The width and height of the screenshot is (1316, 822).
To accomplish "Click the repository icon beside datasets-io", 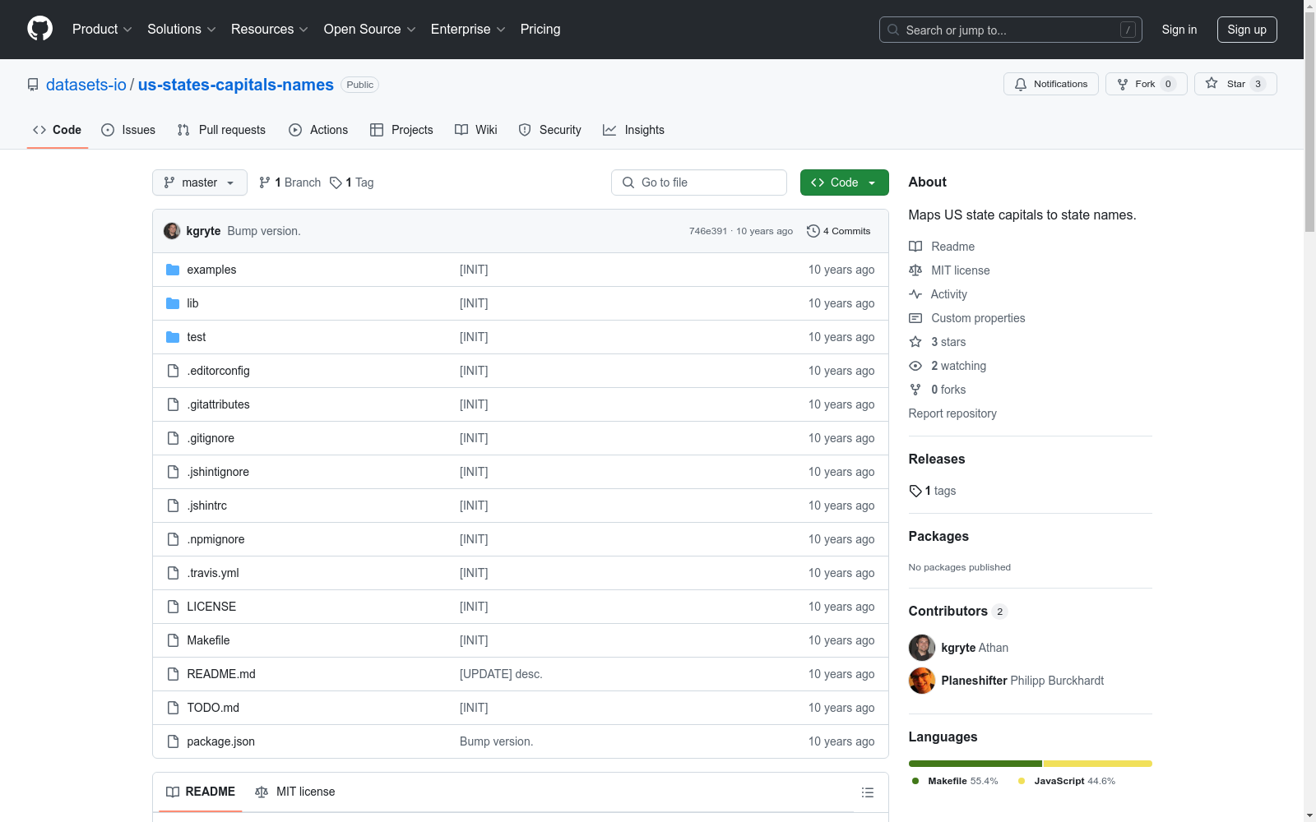I will (x=33, y=85).
